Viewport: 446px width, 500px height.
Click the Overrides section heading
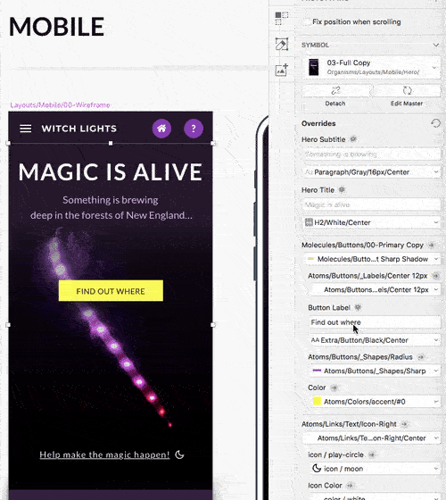pos(318,123)
